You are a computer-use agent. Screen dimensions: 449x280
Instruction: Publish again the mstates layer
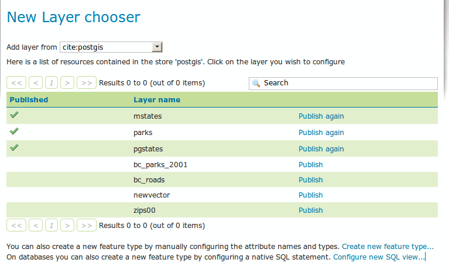[x=321, y=116]
